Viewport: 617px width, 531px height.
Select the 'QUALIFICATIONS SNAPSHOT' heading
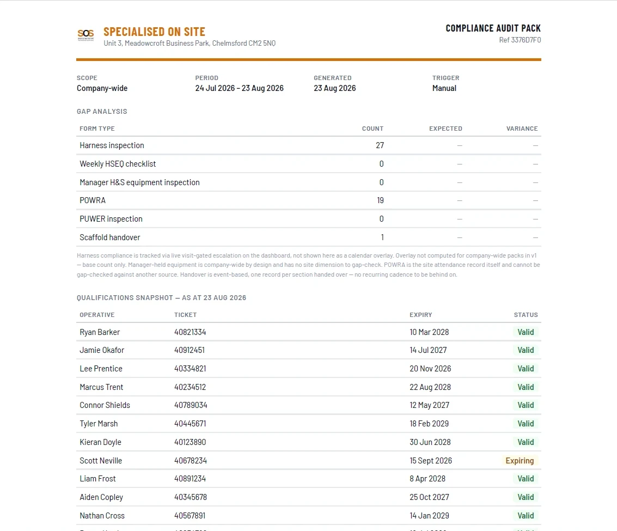pos(161,298)
